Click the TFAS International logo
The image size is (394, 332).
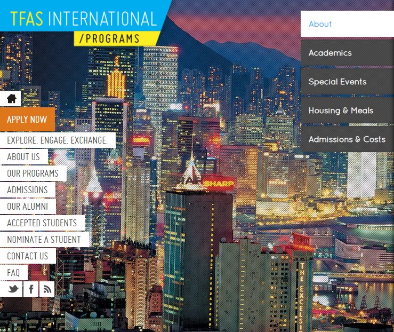83,19
